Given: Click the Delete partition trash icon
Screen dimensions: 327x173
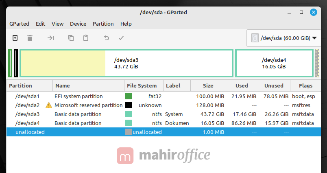Looking at the screenshot, I should [x=30, y=38].
